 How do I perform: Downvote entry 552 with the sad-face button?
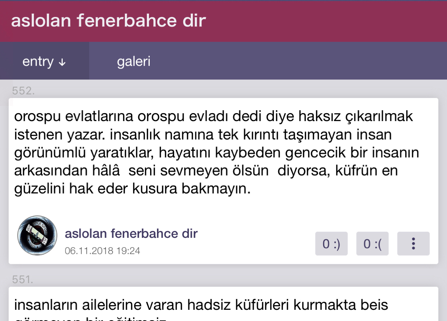pyautogui.click(x=372, y=244)
